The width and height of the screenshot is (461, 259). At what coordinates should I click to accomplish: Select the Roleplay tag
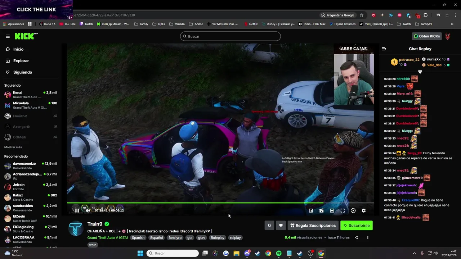click(x=218, y=238)
